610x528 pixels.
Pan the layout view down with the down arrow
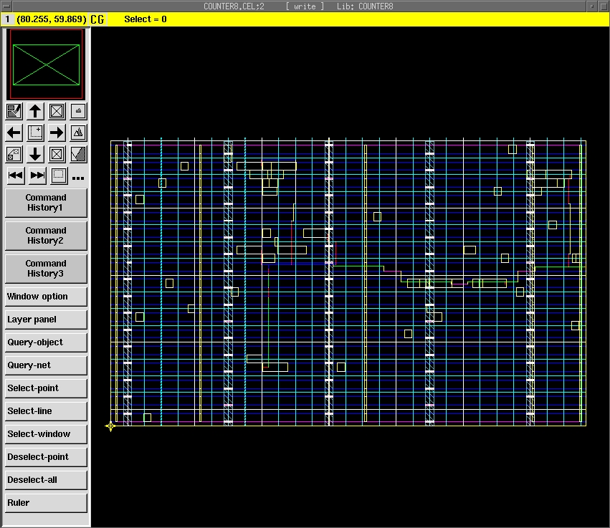(x=35, y=154)
